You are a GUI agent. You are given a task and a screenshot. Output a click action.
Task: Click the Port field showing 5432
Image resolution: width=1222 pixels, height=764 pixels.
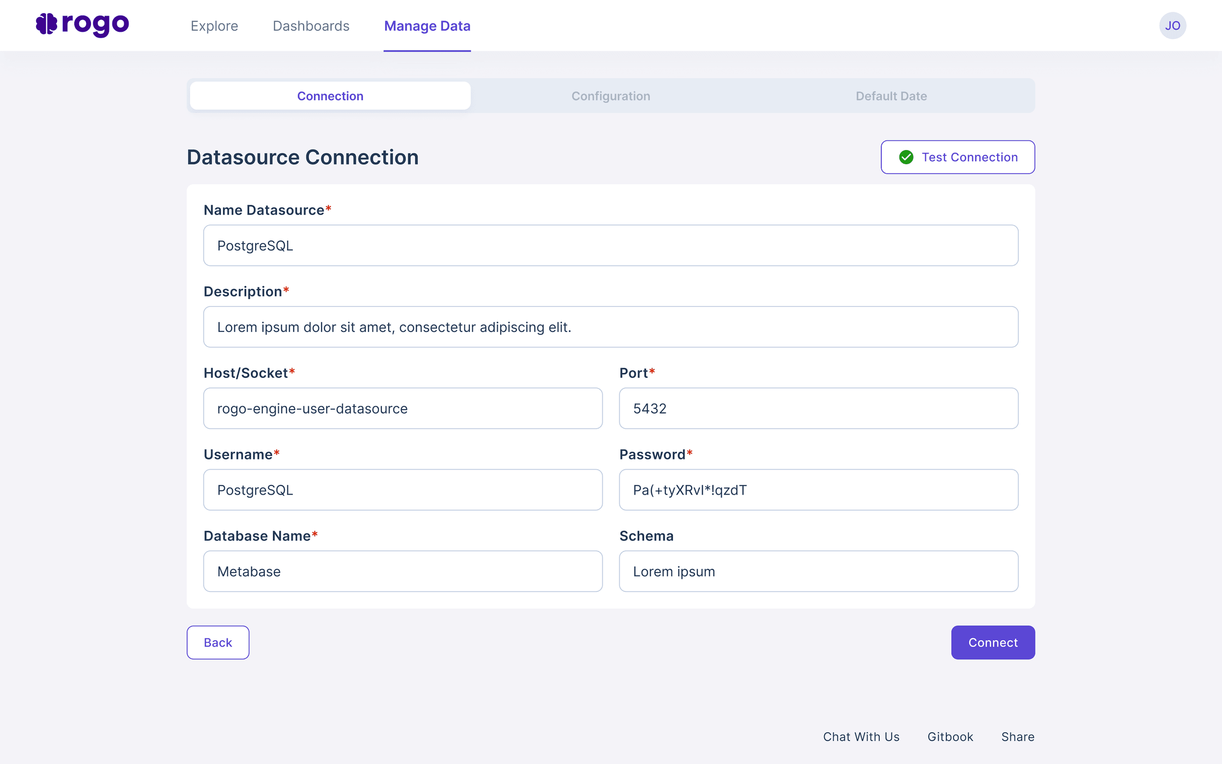pos(818,408)
